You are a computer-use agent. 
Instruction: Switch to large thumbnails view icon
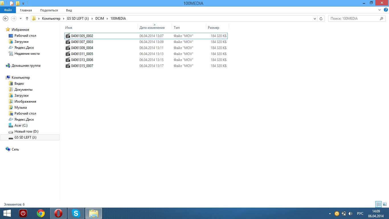385,204
